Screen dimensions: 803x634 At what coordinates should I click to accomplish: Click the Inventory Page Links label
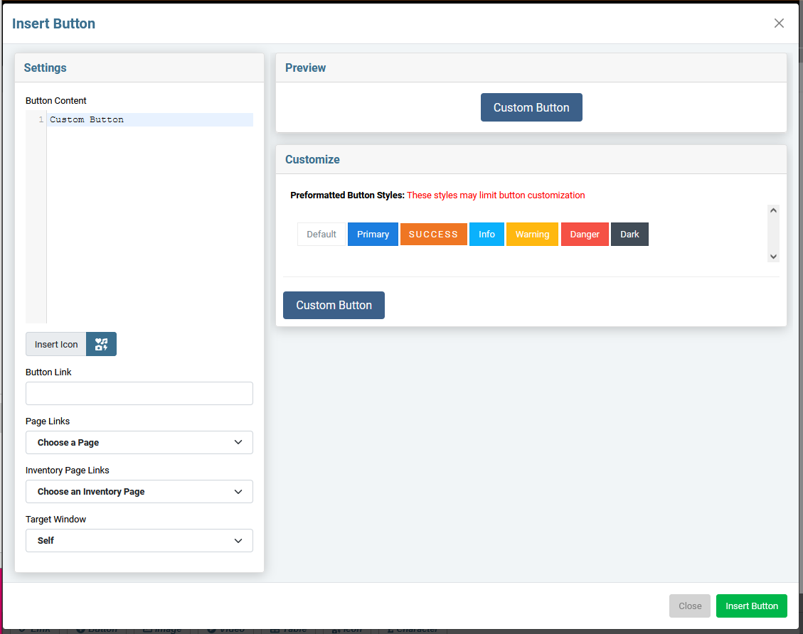pos(67,471)
